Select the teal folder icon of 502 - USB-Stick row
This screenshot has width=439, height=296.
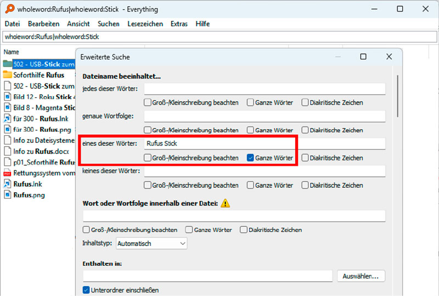click(x=8, y=64)
